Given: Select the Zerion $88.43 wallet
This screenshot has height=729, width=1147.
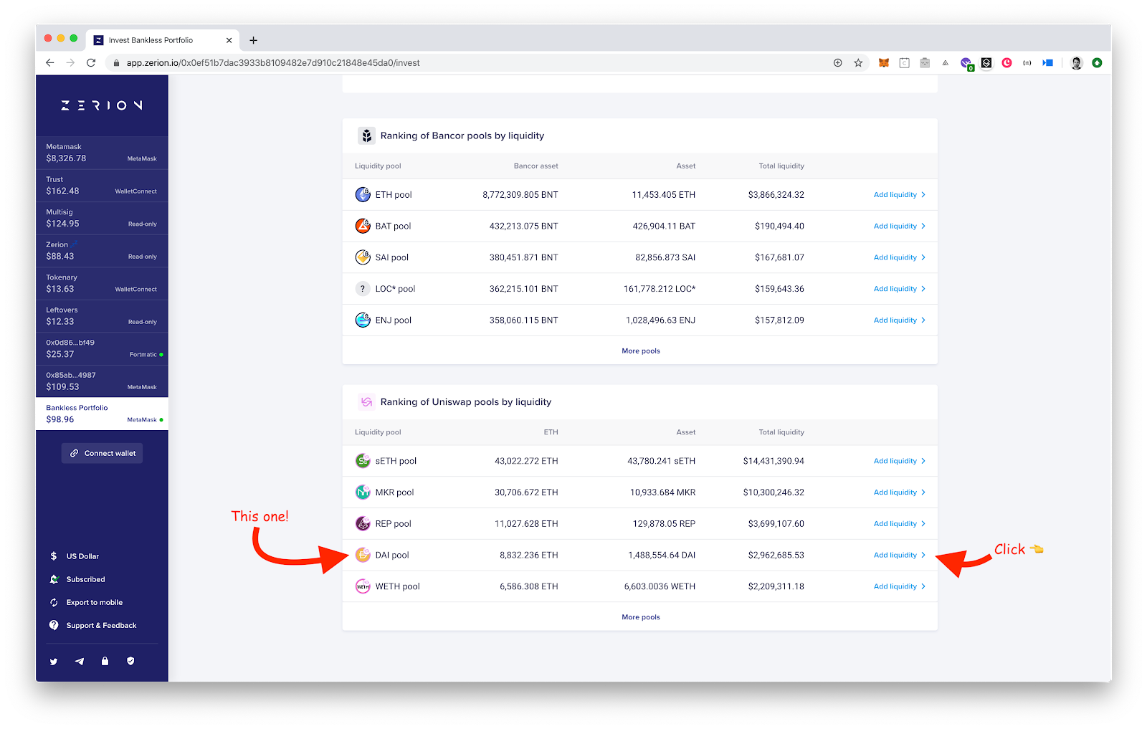Looking at the screenshot, I should coord(102,251).
